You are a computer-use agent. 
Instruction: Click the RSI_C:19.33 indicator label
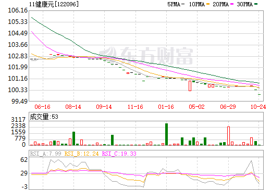tap(119, 154)
